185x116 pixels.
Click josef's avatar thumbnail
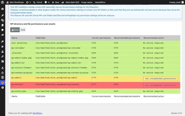coord(182,2)
